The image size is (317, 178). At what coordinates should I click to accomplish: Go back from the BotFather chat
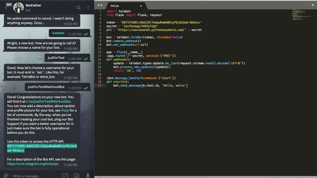(x=6, y=8)
